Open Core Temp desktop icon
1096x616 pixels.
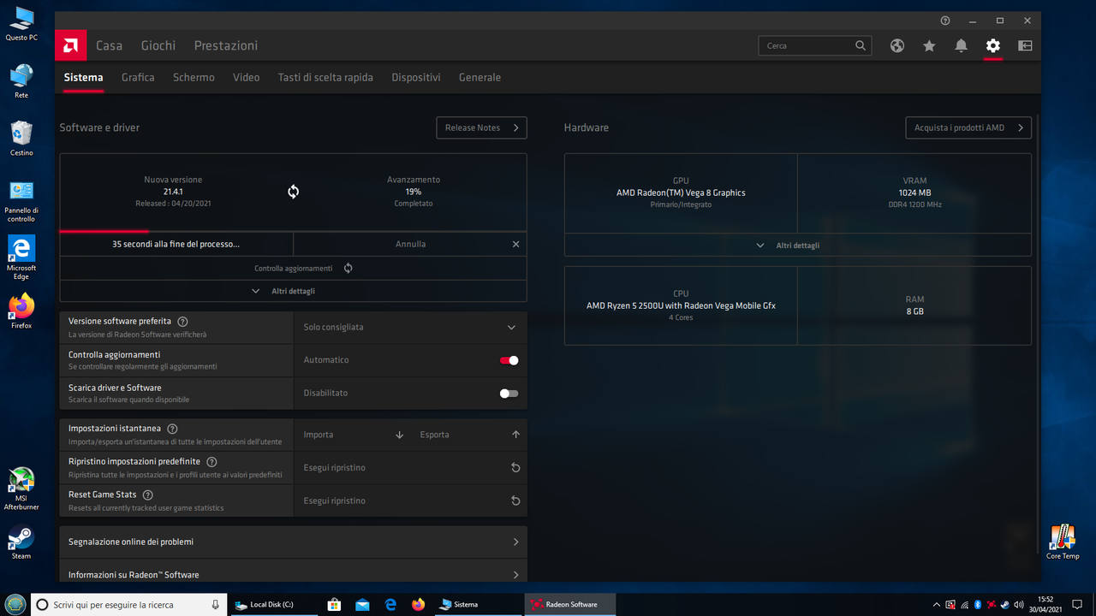[x=1063, y=542]
